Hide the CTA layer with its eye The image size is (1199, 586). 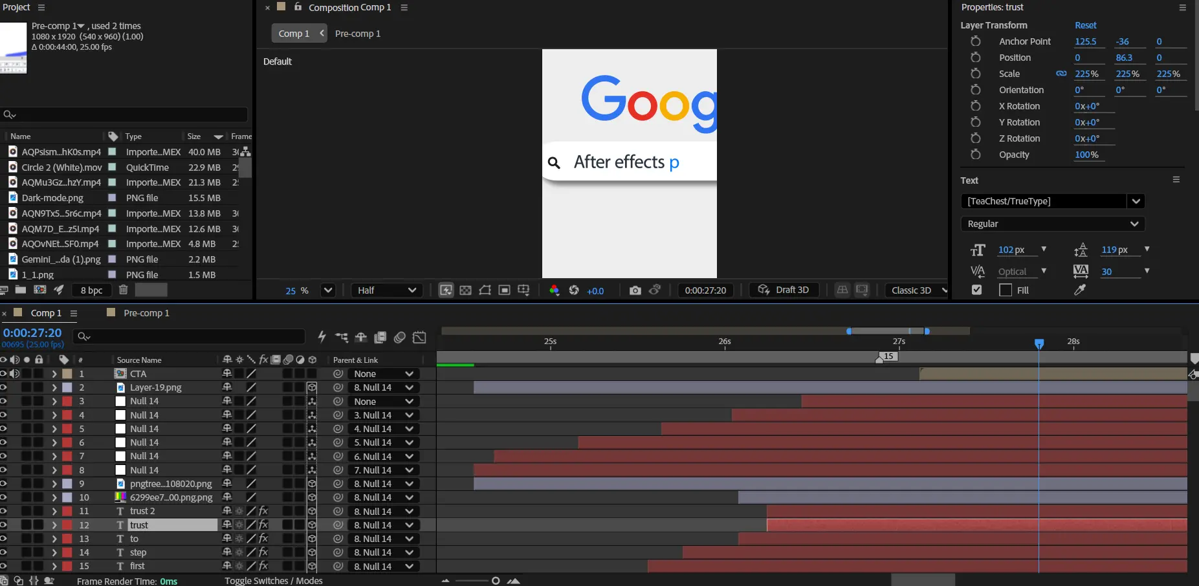tap(4, 374)
